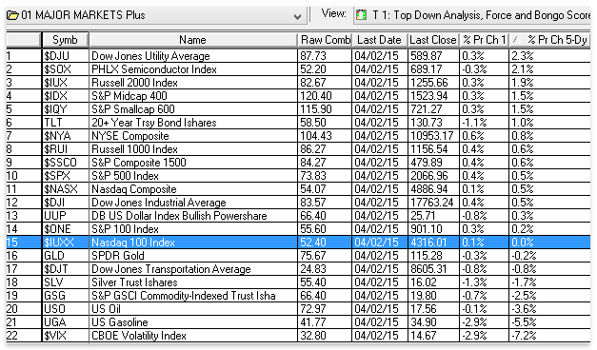
Task: Click the Russell 1000 Index name
Action: point(134,149)
